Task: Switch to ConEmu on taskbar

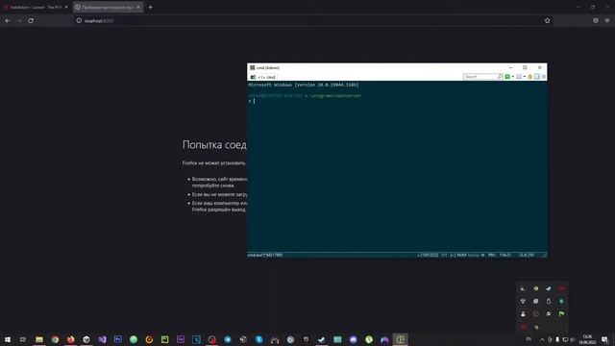Action: click(x=400, y=339)
